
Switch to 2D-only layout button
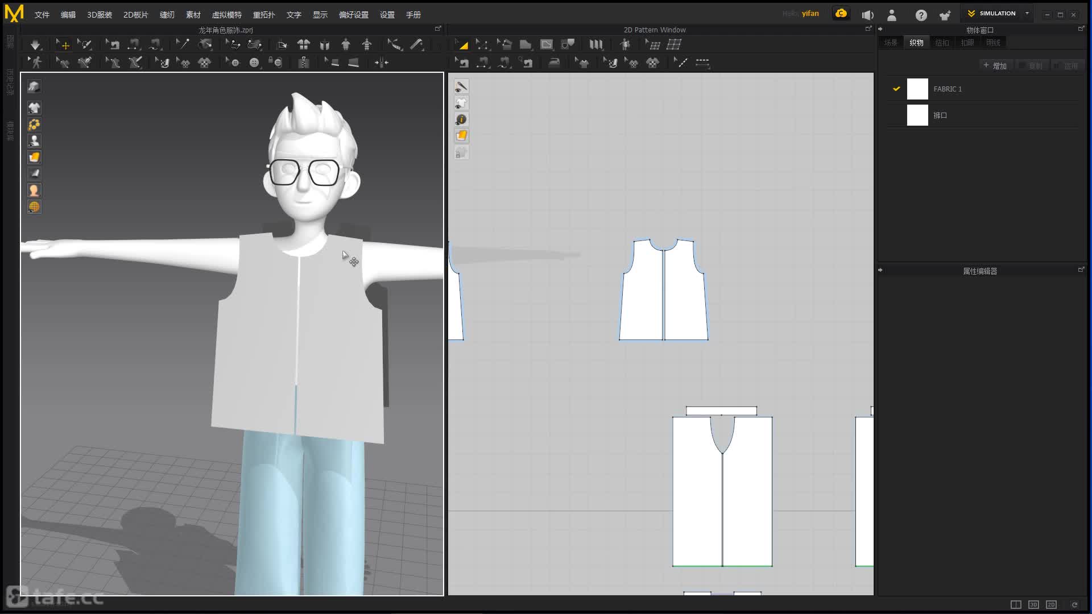coord(1051,604)
